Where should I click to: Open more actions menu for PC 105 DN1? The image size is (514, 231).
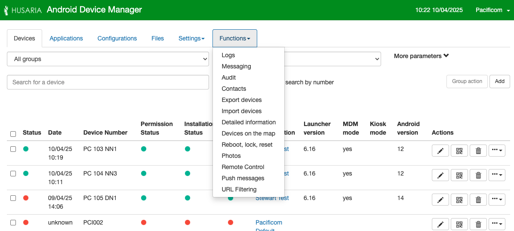coord(497,200)
